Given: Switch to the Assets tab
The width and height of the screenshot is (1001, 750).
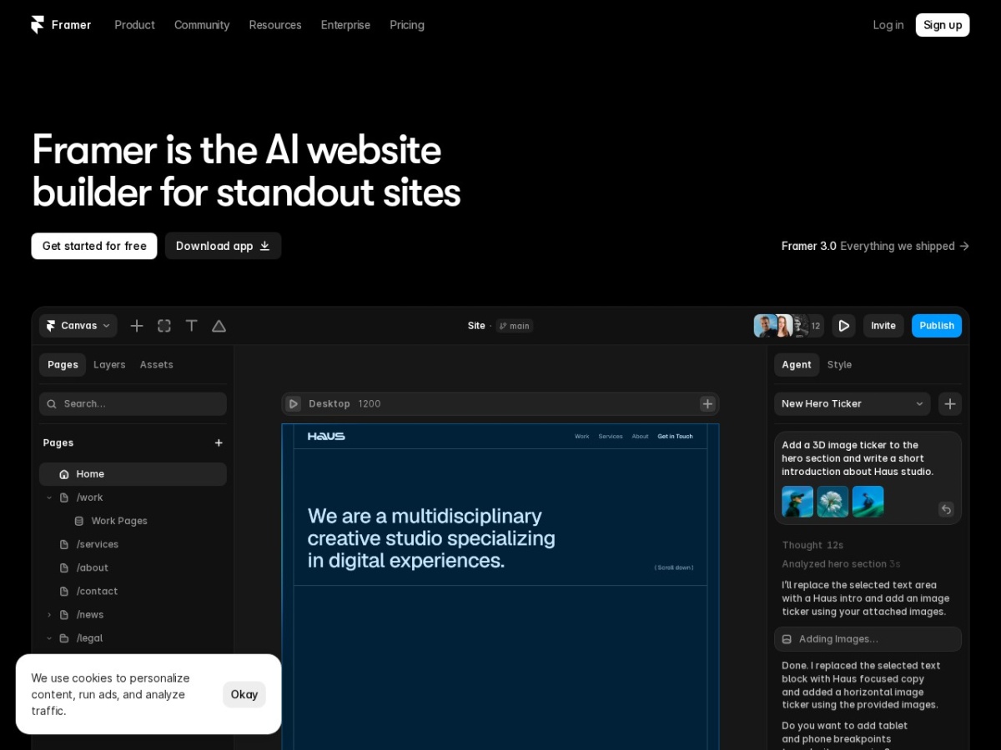Looking at the screenshot, I should tap(157, 365).
